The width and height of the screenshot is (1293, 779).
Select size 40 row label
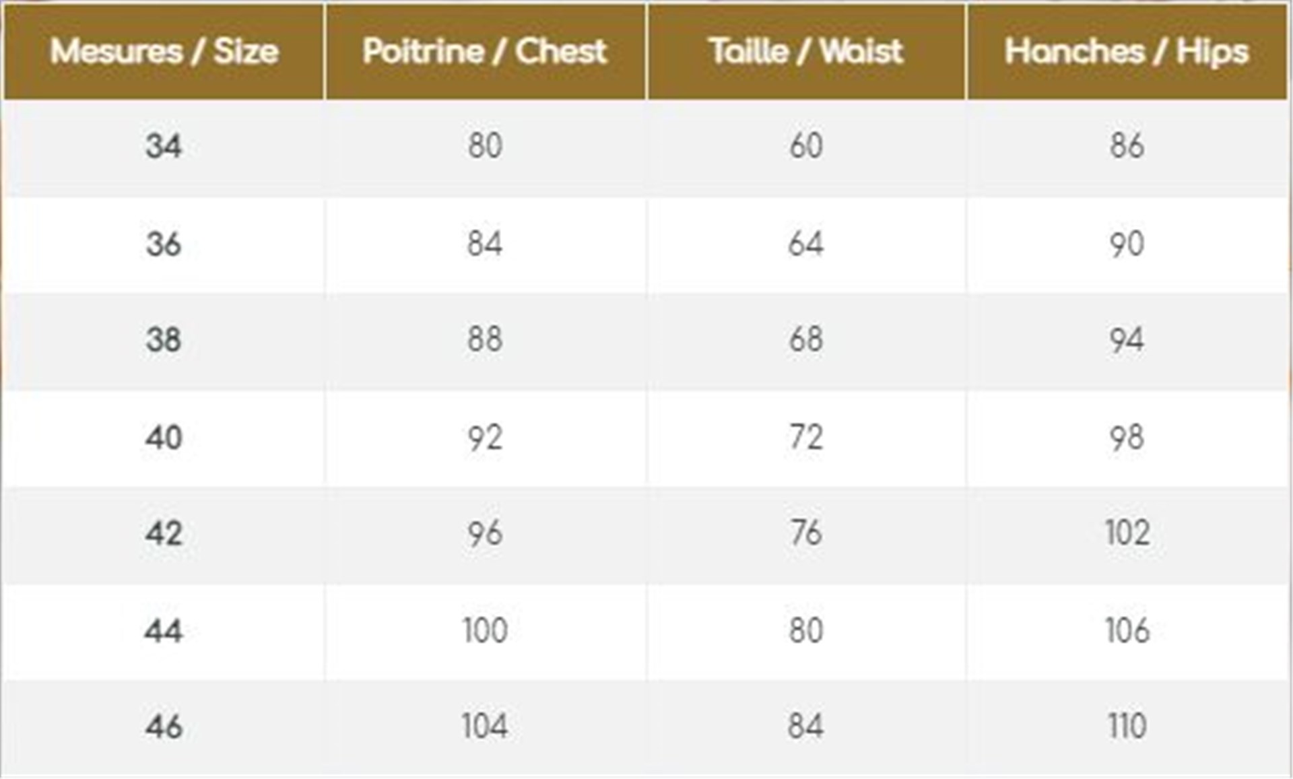(x=164, y=438)
